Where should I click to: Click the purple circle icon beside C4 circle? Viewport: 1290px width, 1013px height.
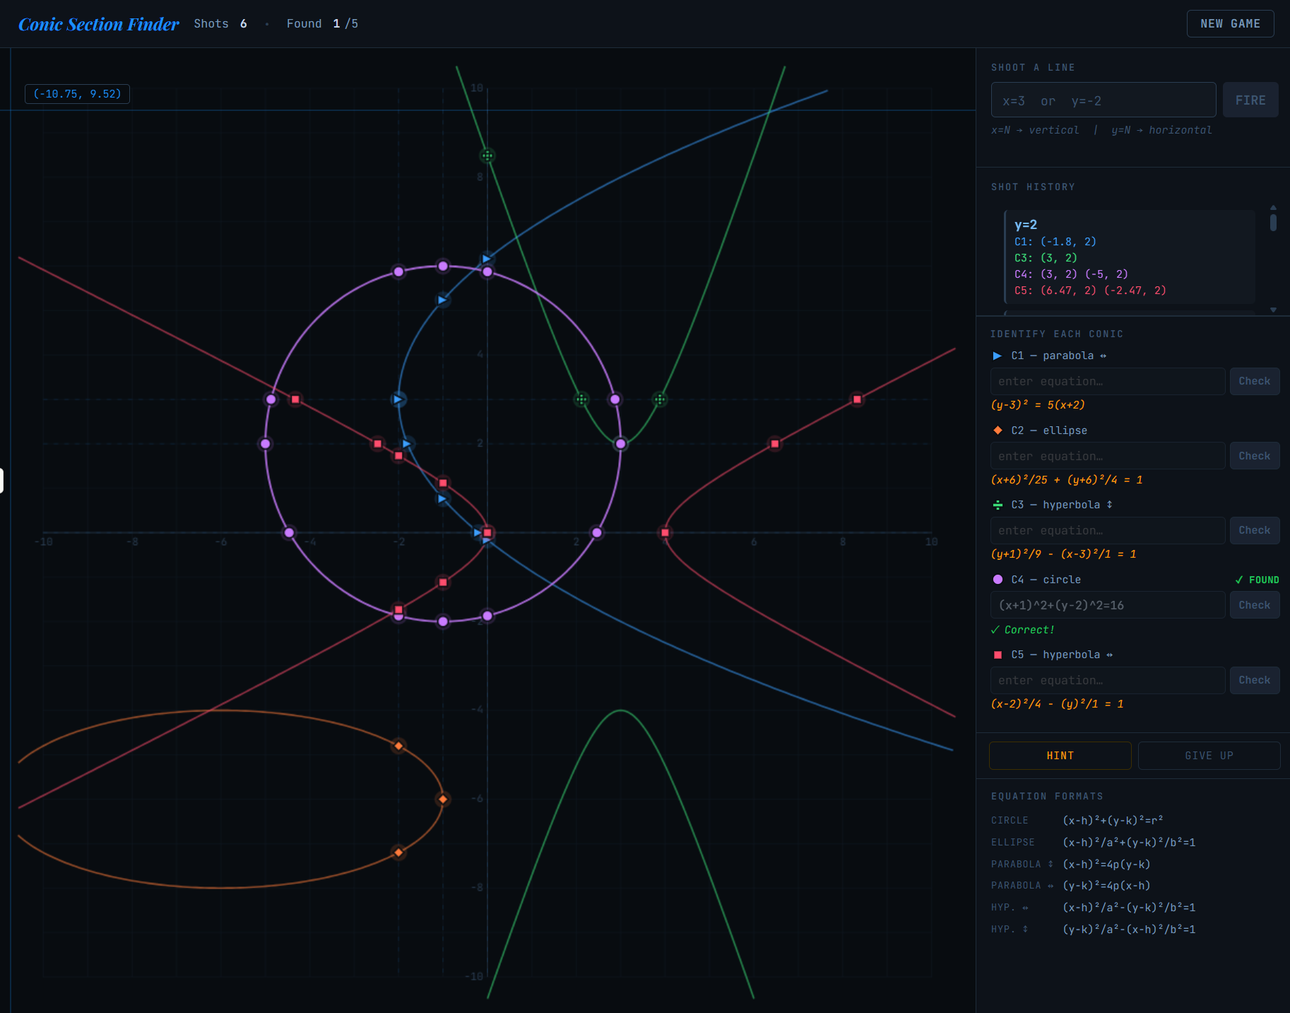click(998, 580)
